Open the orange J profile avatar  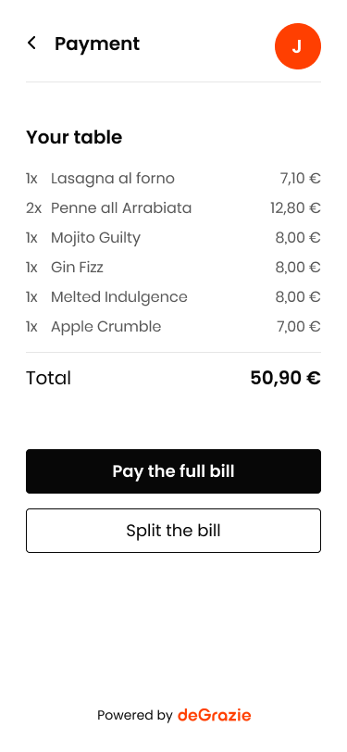pos(298,46)
